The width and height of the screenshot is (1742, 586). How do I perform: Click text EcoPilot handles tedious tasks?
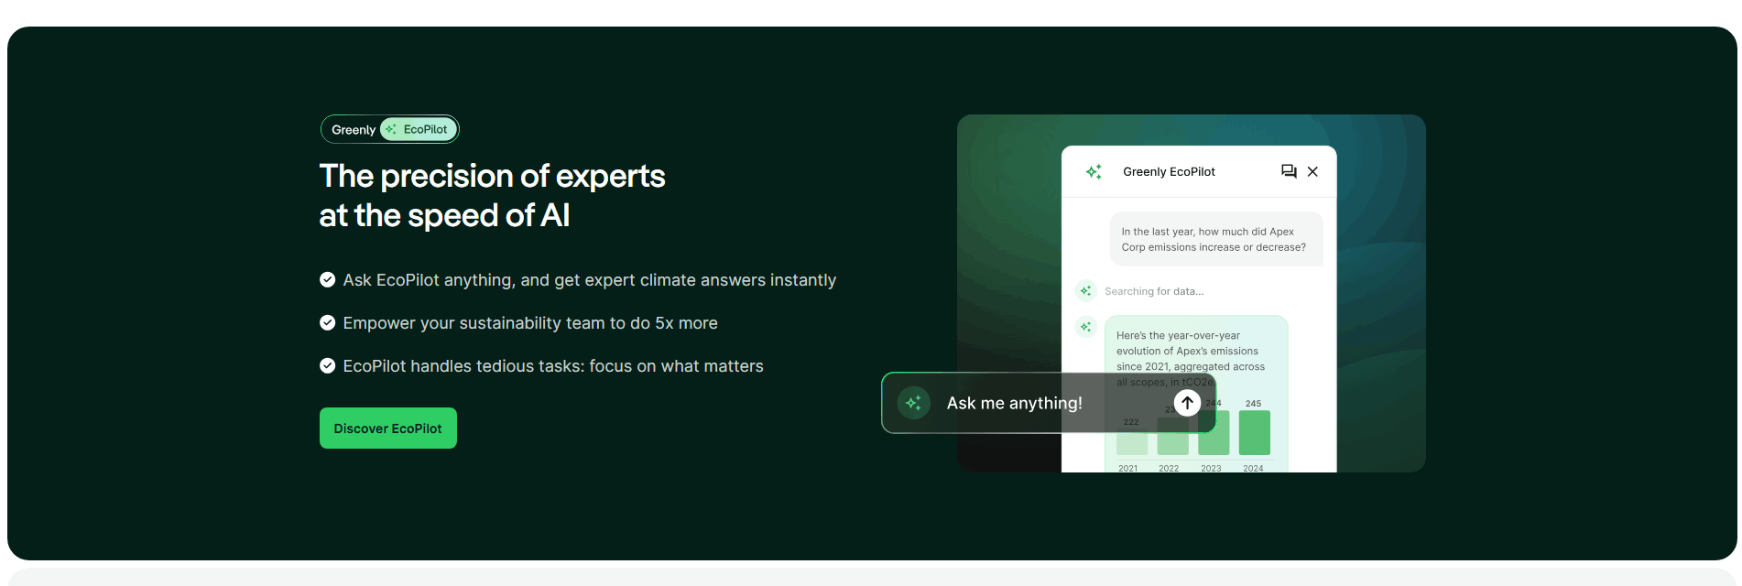pyautogui.click(x=553, y=366)
